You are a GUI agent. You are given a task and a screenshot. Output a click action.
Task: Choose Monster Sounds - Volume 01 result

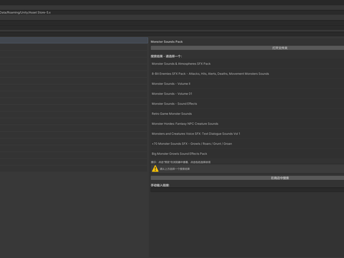click(172, 94)
